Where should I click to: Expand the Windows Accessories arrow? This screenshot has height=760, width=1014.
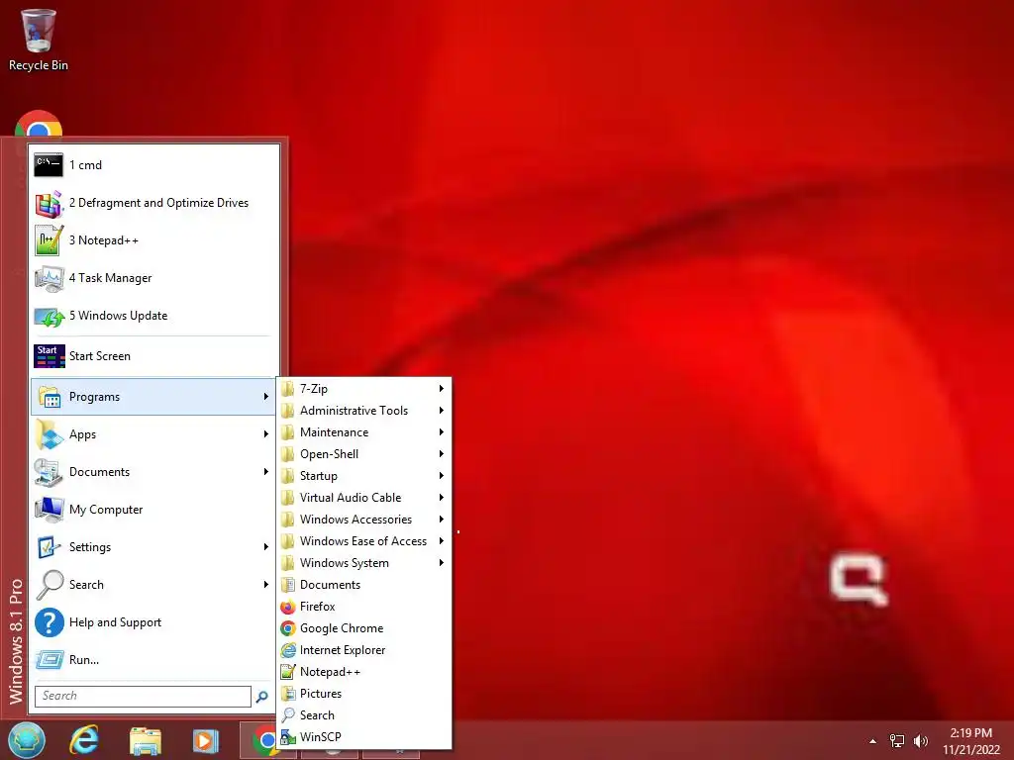point(441,520)
